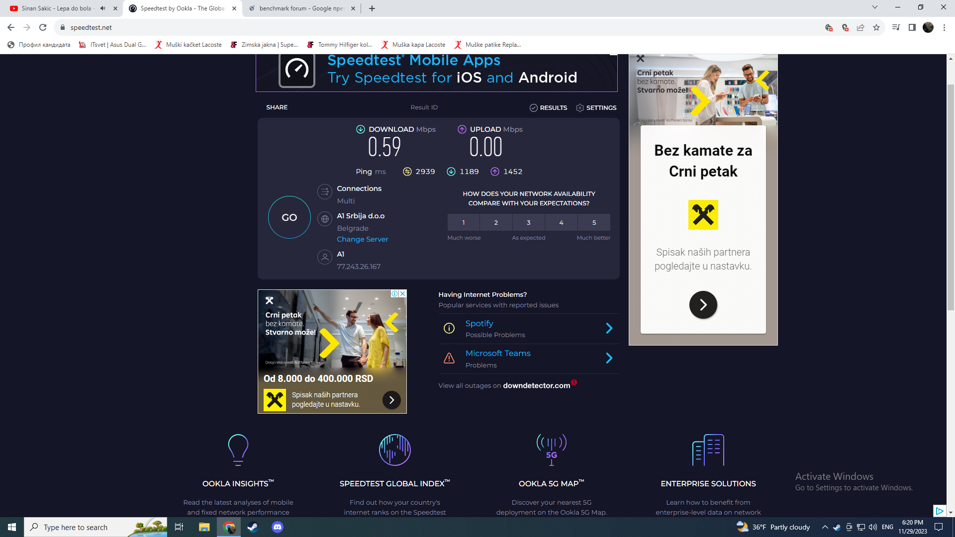Open the tab search dropdown arrow
Viewport: 955px width, 537px height.
[875, 7]
